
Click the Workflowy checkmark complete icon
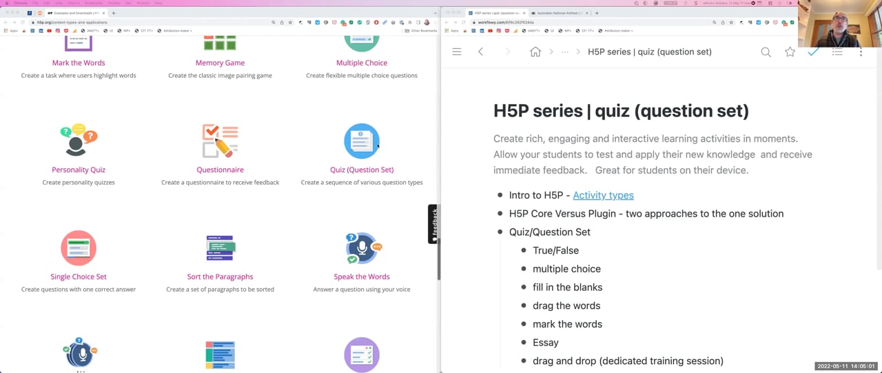tap(813, 52)
